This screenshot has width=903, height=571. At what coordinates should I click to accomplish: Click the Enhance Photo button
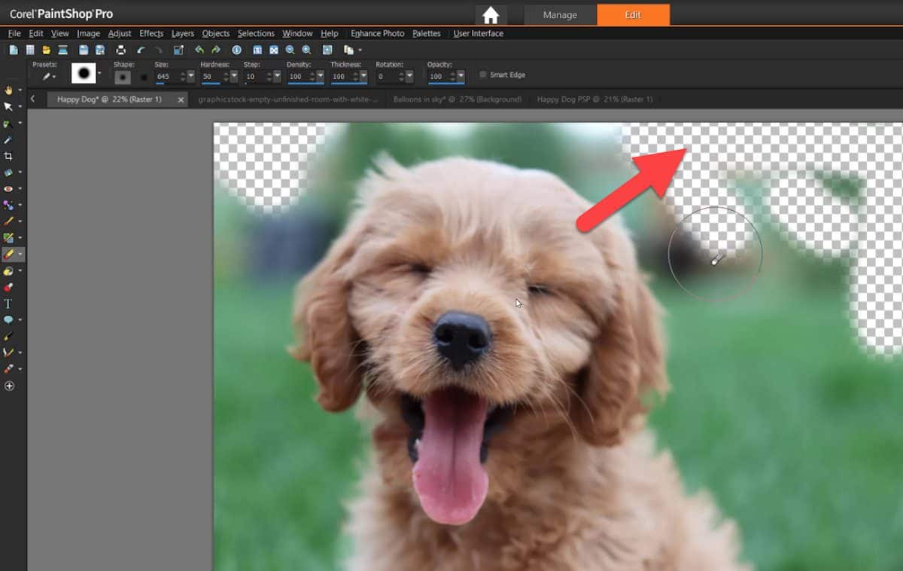click(x=378, y=33)
